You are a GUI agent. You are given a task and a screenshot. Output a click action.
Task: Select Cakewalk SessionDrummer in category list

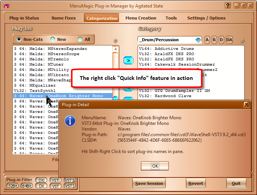[191, 64]
